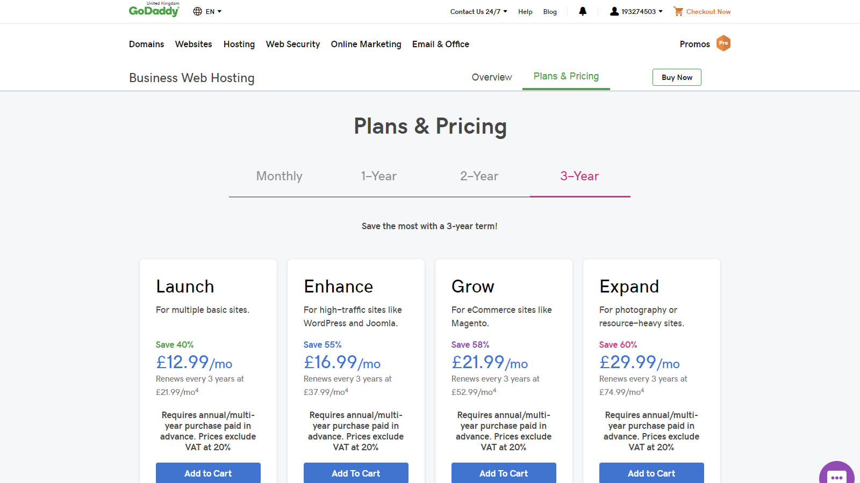Open the Blog link

(x=550, y=11)
